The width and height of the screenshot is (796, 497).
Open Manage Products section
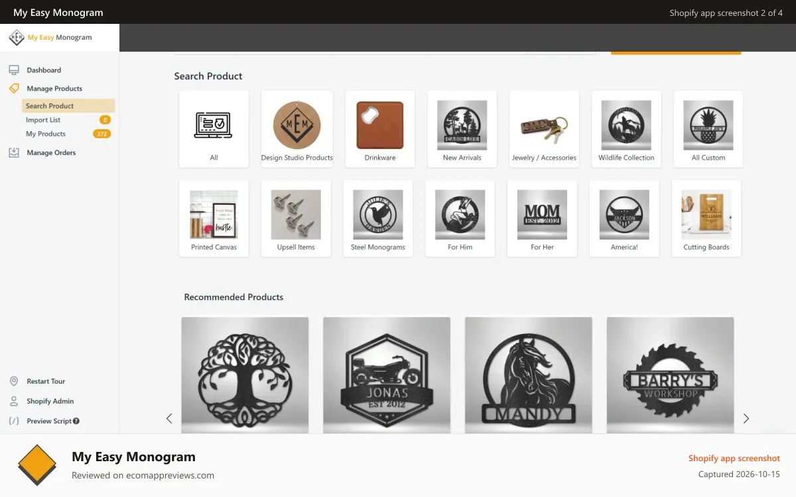[54, 88]
